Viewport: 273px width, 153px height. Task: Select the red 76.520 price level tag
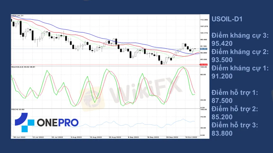coord(204,65)
